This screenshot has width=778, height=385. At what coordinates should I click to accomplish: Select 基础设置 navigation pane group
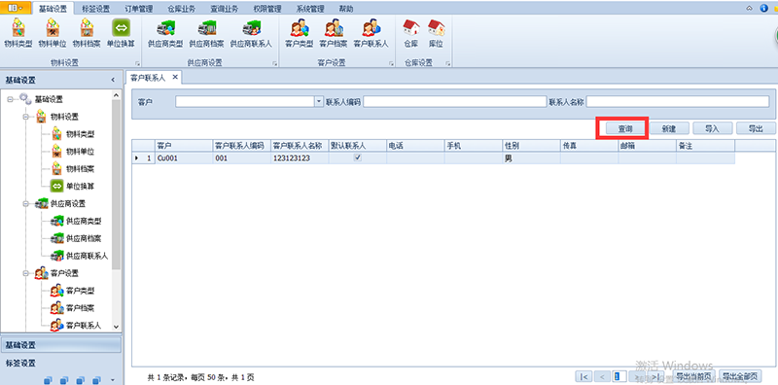[x=60, y=345]
